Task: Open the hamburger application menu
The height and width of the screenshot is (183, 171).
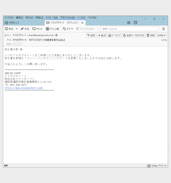Action: pos(164,29)
